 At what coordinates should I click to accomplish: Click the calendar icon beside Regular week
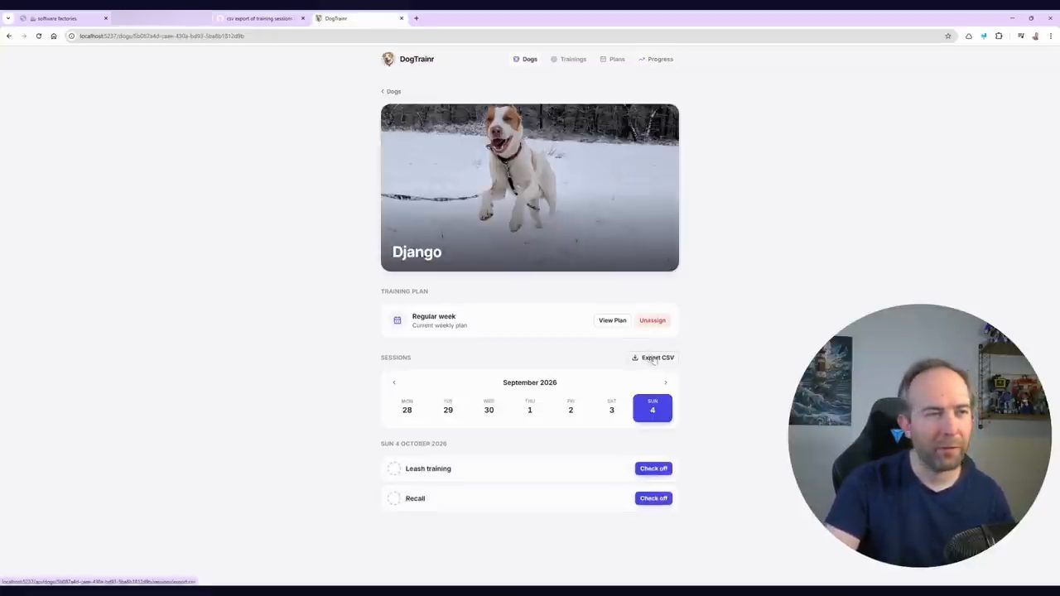[397, 320]
